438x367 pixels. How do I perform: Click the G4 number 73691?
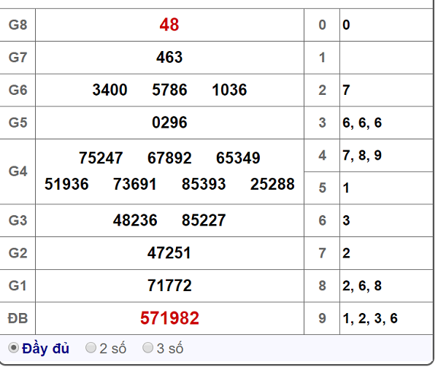(135, 185)
